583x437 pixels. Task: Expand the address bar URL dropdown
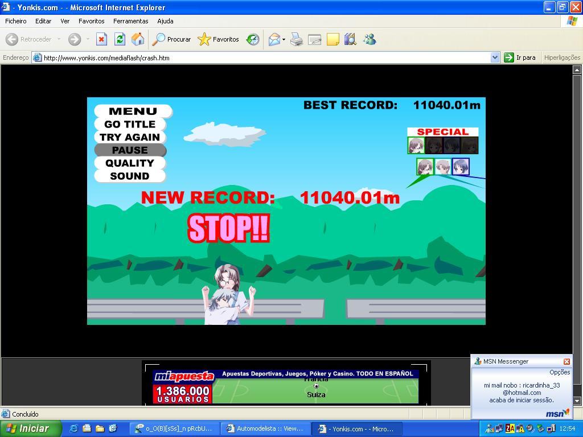(495, 57)
